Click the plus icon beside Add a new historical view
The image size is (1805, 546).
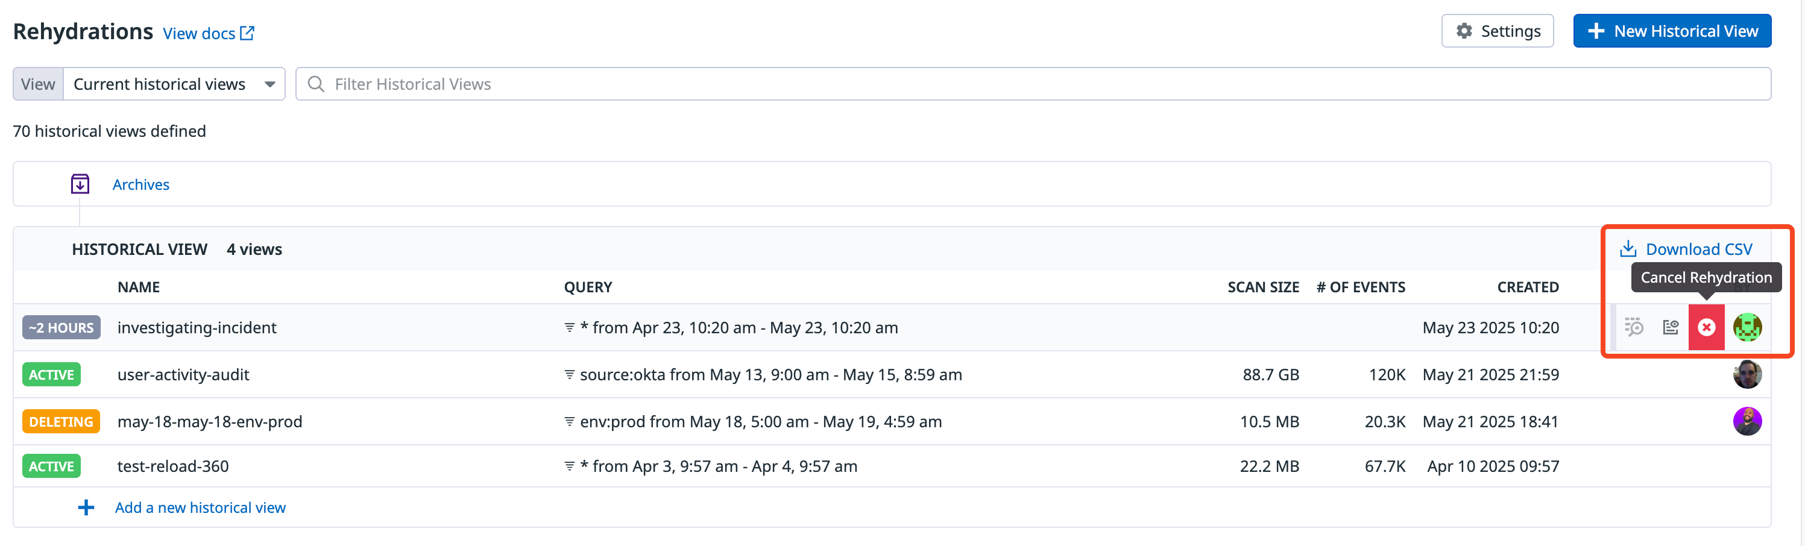click(x=86, y=507)
